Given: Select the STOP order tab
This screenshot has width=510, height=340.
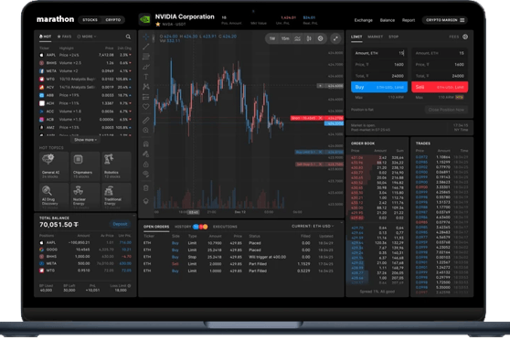Looking at the screenshot, I should 393,37.
